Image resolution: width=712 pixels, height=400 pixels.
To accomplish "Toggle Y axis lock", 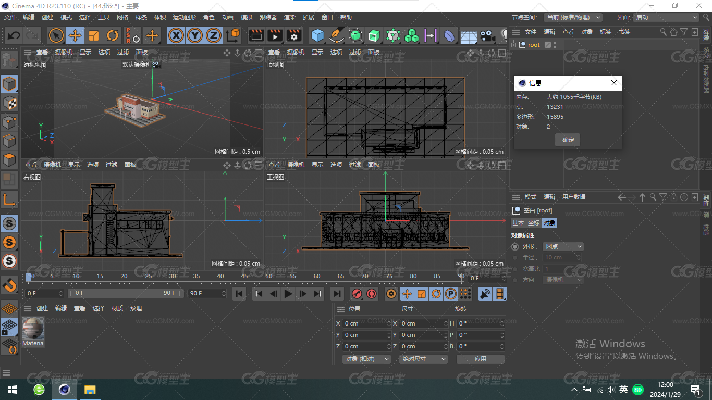I will click(x=195, y=35).
